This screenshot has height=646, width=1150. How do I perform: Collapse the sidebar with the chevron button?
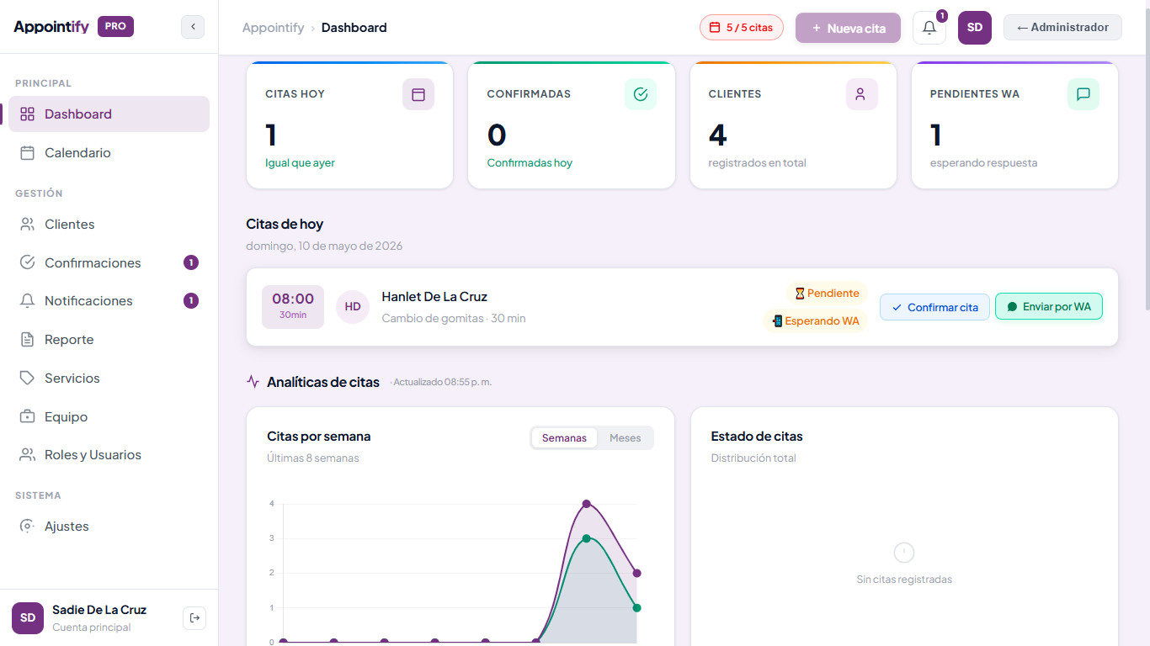tap(193, 27)
